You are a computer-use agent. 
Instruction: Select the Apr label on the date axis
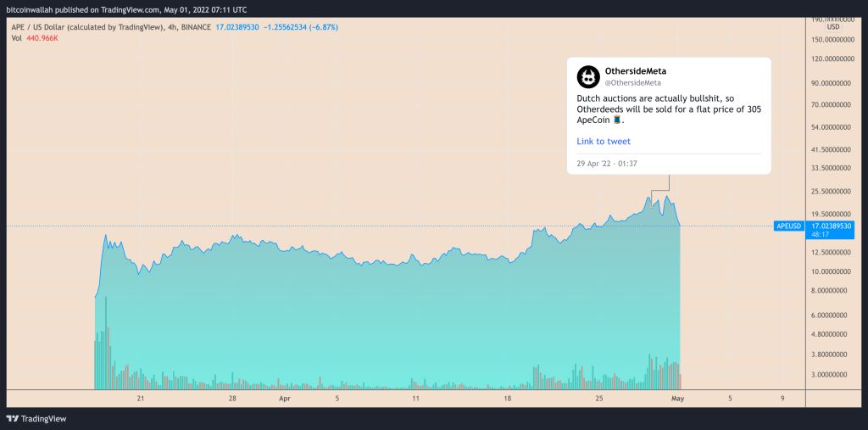pyautogui.click(x=285, y=397)
